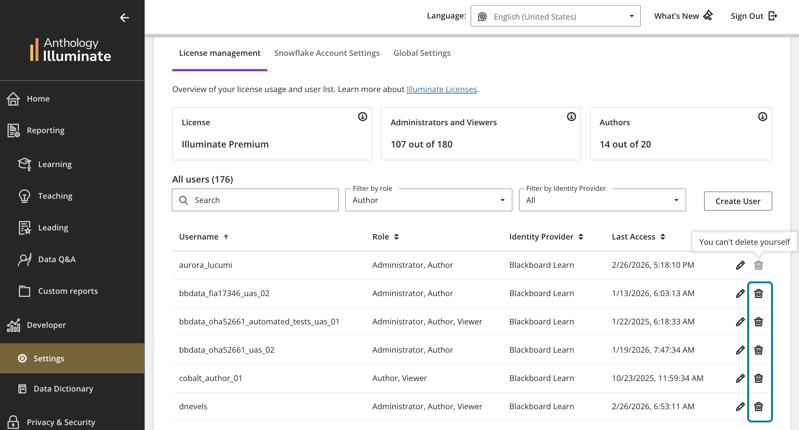
Task: Click Administrators and Viewers info icon
Action: (571, 117)
